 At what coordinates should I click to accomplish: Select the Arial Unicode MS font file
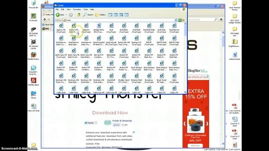tap(111, 41)
